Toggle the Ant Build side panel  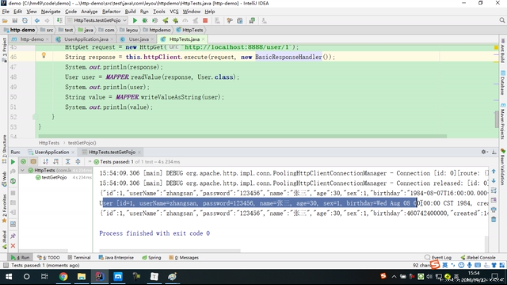coord(503,51)
